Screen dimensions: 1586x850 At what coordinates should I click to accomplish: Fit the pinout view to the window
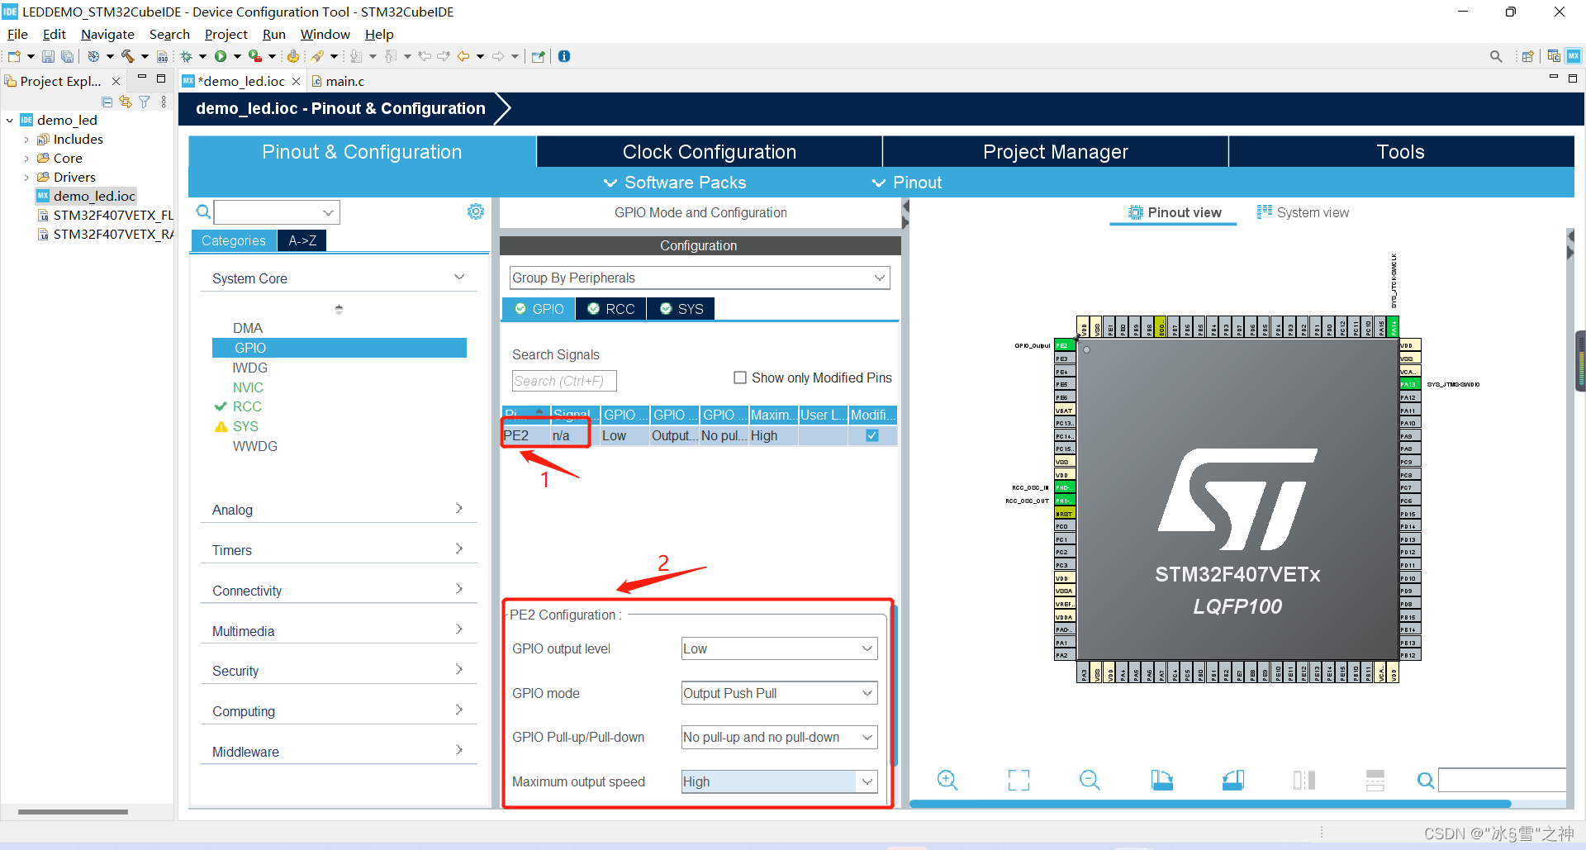click(x=1018, y=780)
